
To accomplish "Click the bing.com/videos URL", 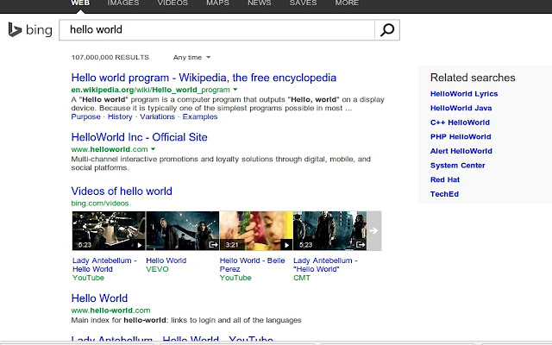I will (100, 204).
